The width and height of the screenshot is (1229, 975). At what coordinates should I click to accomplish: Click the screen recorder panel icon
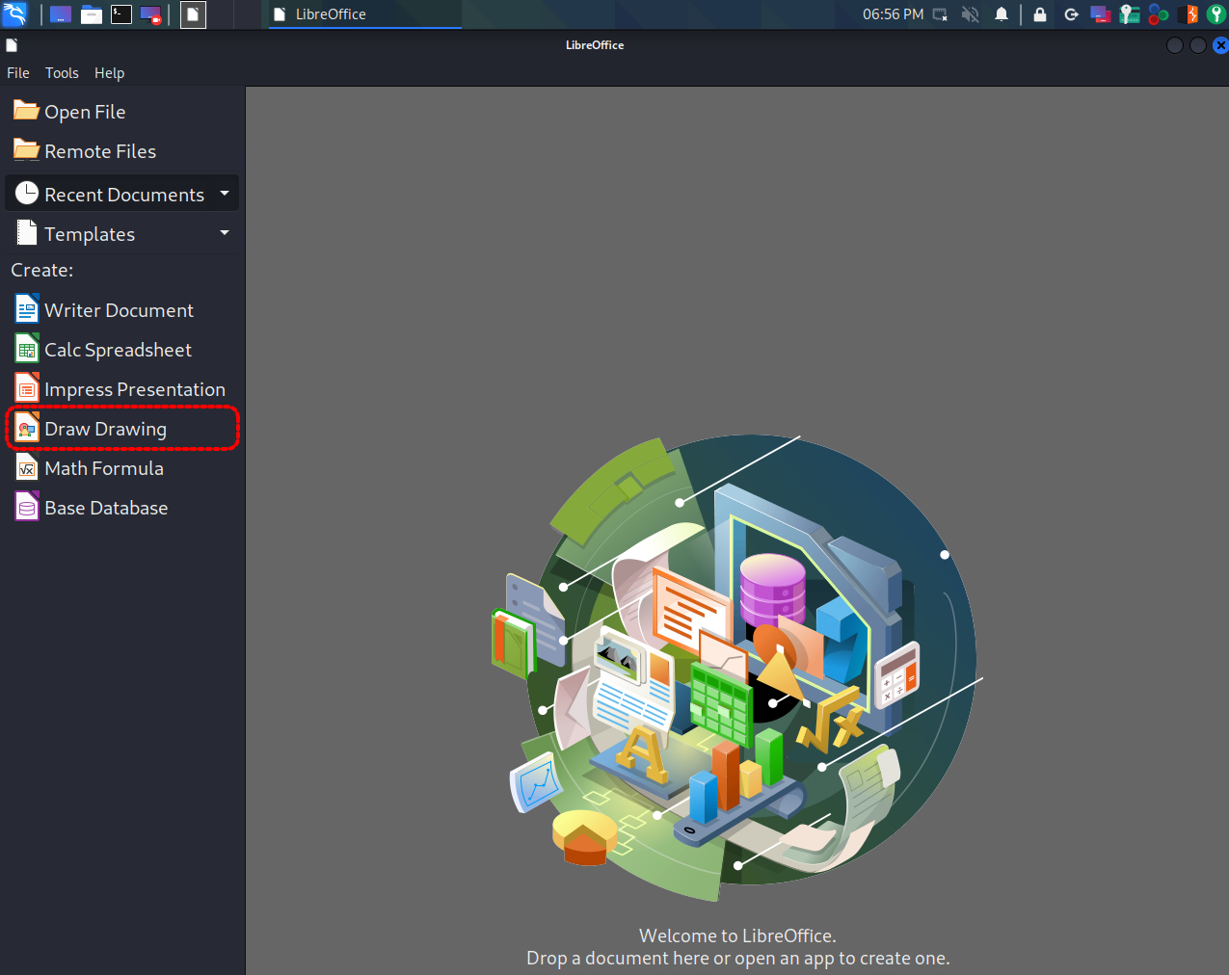click(x=151, y=14)
